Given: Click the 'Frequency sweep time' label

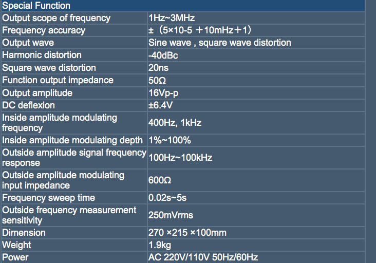Looking at the screenshot, I should pyautogui.click(x=48, y=198).
